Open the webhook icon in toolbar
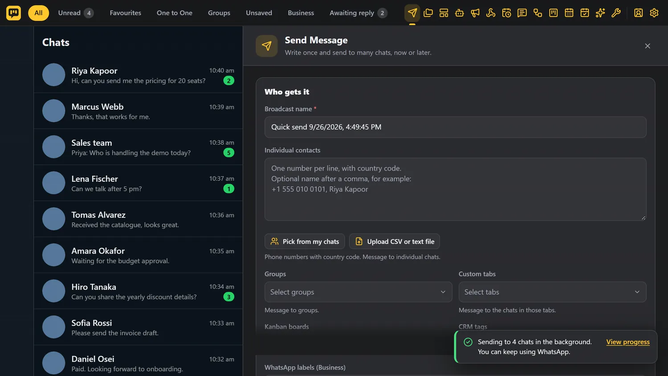Viewport: 668px width, 376px height. click(x=491, y=13)
